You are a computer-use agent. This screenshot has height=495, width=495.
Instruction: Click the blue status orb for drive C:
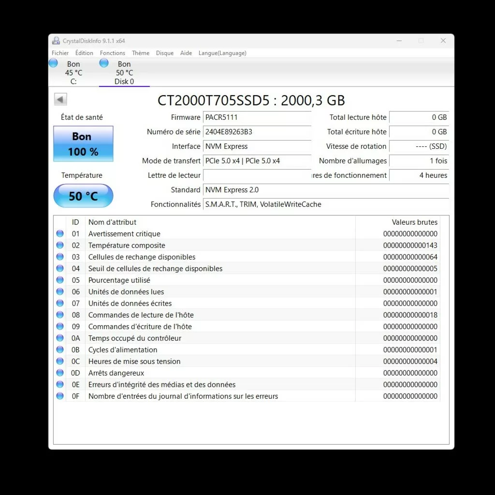(x=53, y=63)
